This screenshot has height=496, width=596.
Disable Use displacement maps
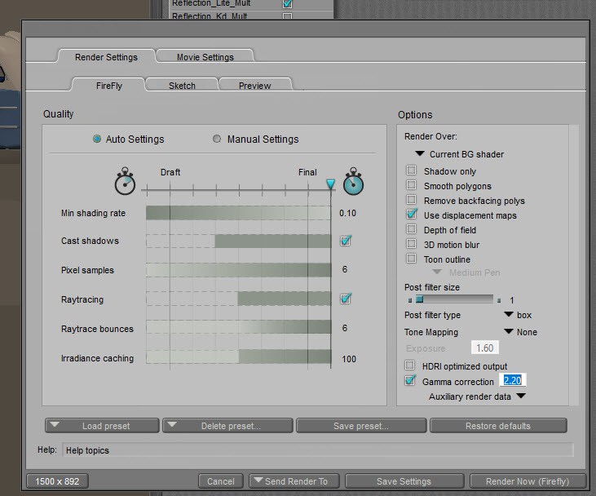[411, 215]
